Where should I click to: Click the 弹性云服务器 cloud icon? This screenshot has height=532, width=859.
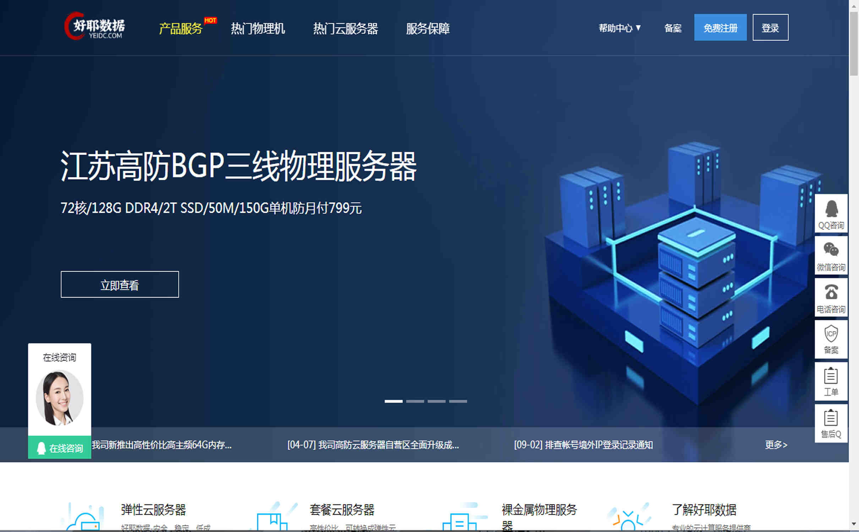click(x=84, y=520)
